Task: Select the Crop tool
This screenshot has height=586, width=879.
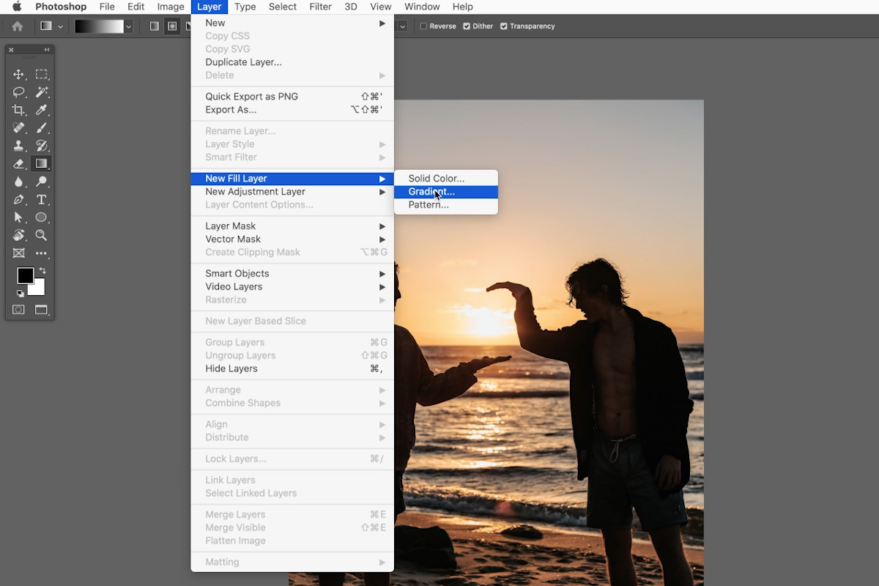Action: pos(20,110)
